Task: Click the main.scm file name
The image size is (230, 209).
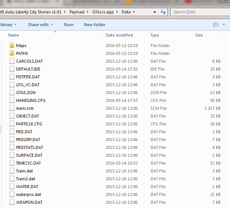Action: [x=25, y=108]
